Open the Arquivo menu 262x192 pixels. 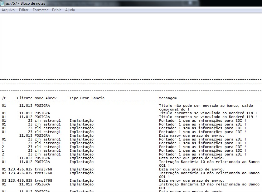tap(8, 10)
